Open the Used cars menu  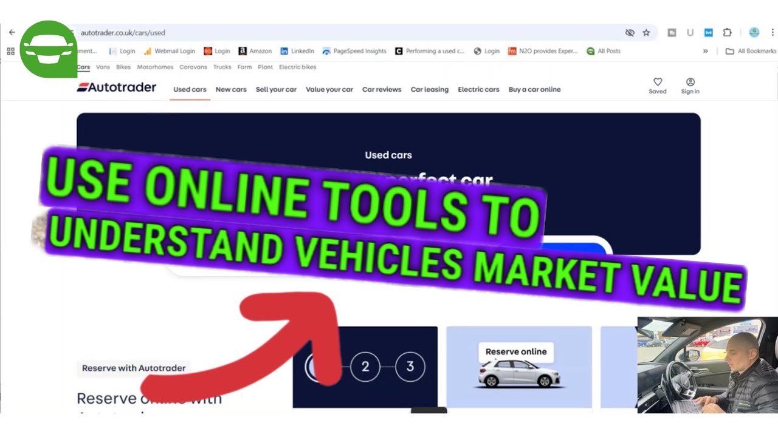190,89
